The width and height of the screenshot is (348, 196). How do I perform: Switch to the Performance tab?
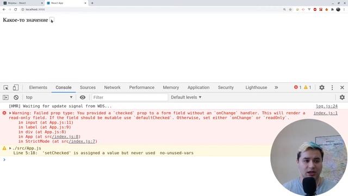point(142,88)
